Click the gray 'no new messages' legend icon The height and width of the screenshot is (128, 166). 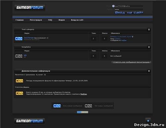(x=88, y=106)
